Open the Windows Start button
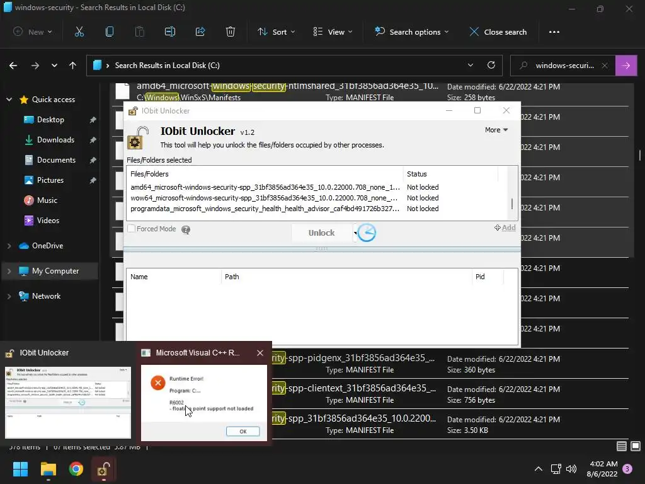 tap(20, 469)
